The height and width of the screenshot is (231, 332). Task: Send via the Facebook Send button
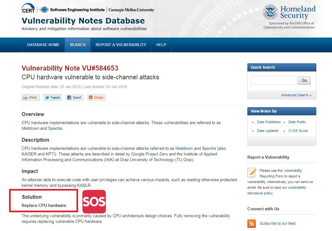[x=74, y=97]
